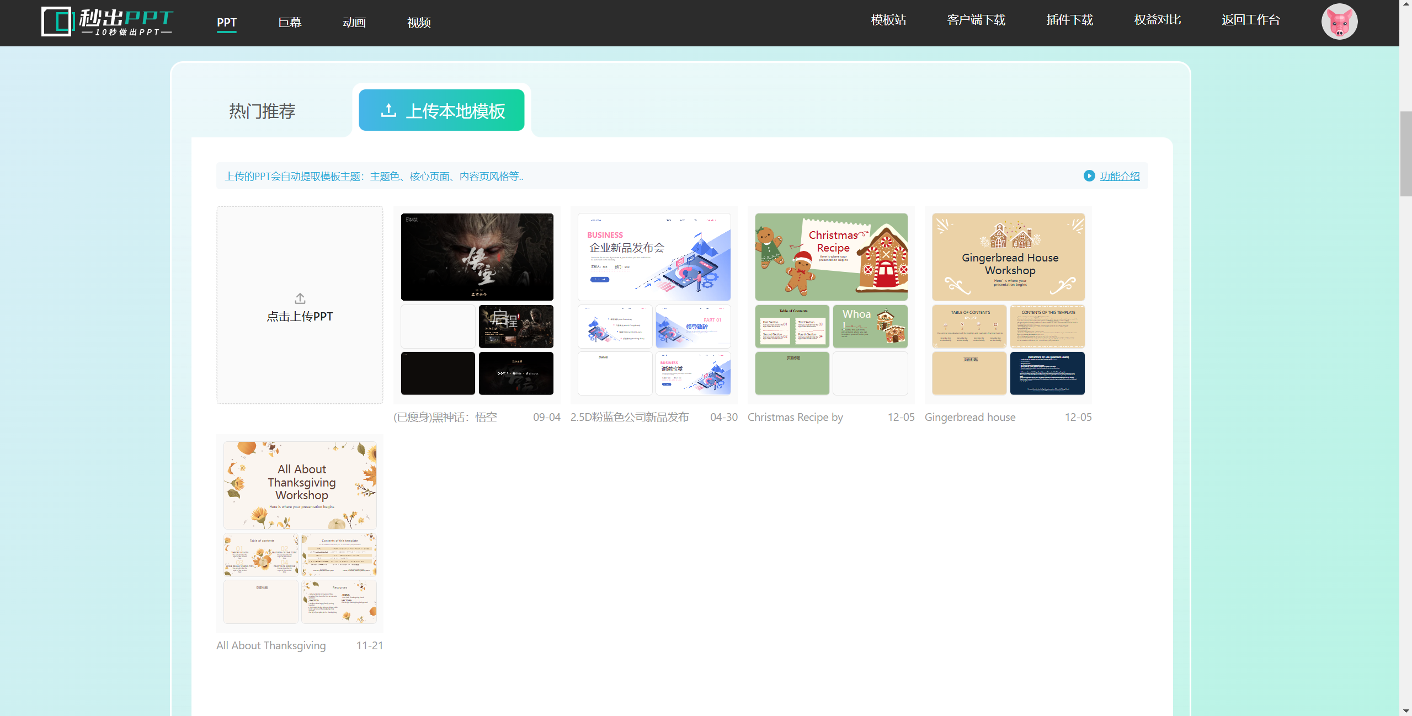Click the 秒出PPT logo
Image resolution: width=1412 pixels, height=716 pixels.
pyautogui.click(x=108, y=22)
